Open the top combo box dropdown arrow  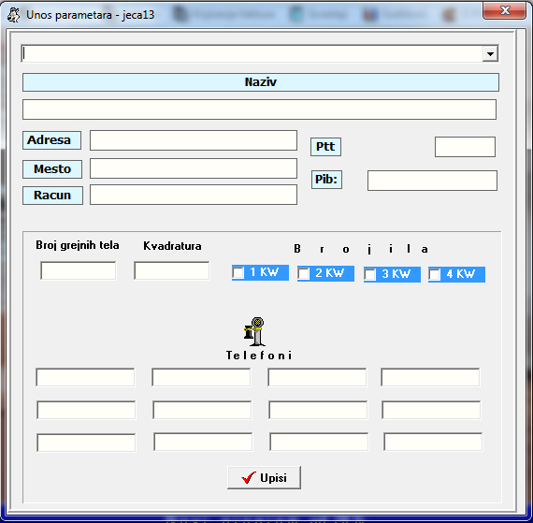click(490, 53)
